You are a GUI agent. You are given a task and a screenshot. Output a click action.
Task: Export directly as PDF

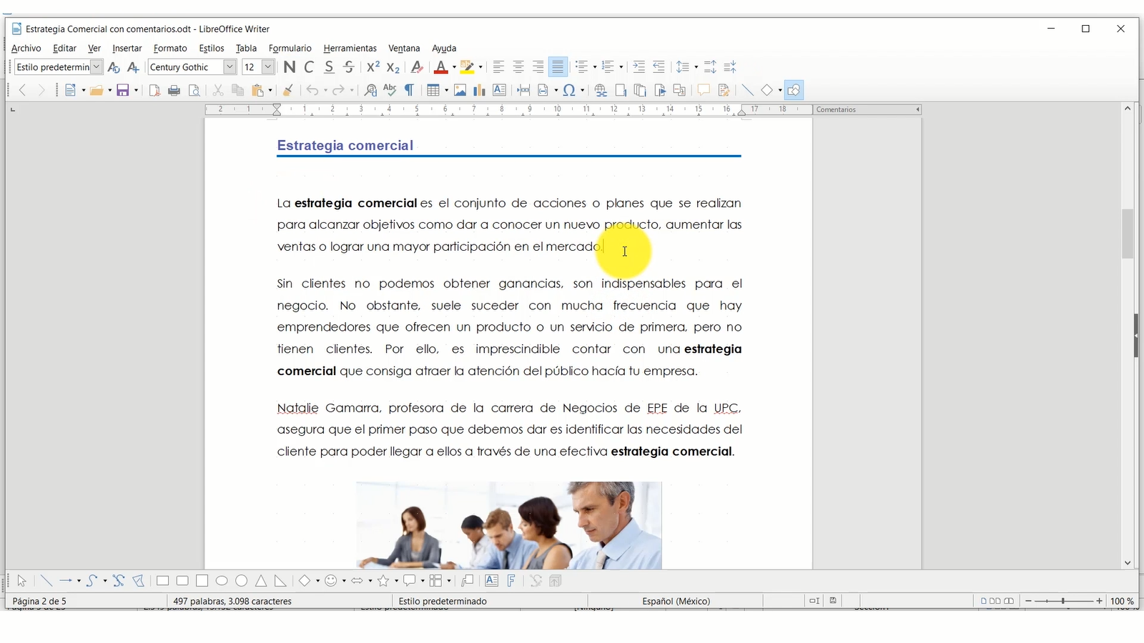[154, 90]
